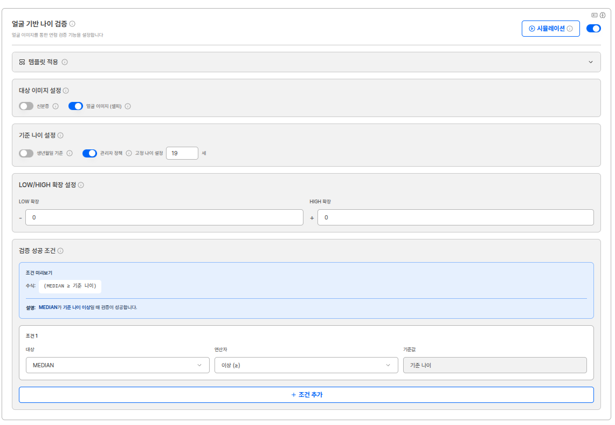Open the 연산자 dropdown showing 이상 (≥)
Image resolution: width=615 pixels, height=425 pixels.
(x=306, y=365)
